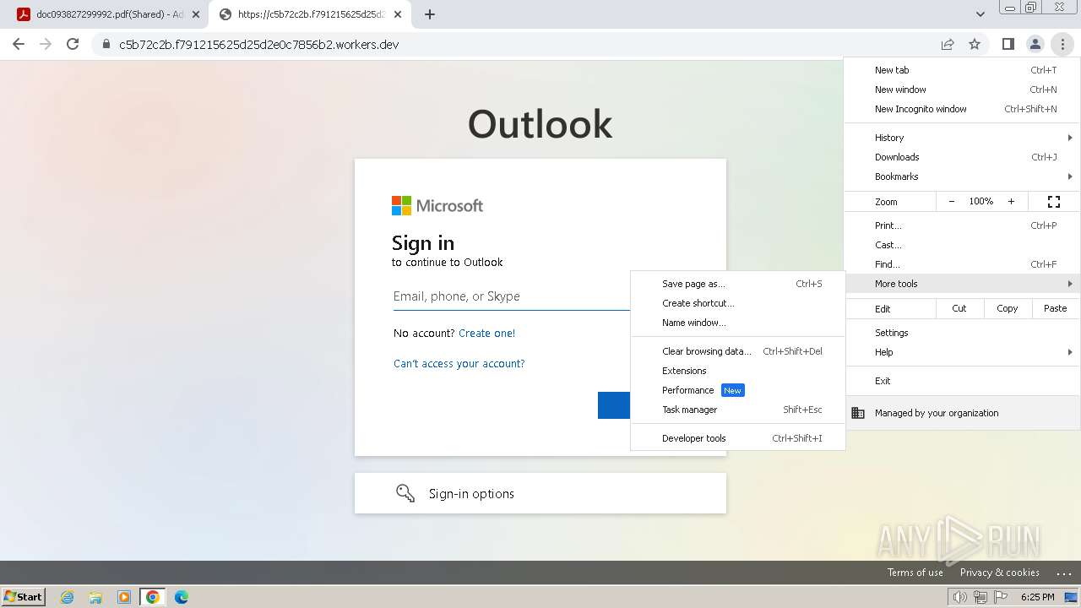Image resolution: width=1081 pixels, height=608 pixels.
Task: Select Find... menu item
Action: (x=963, y=264)
